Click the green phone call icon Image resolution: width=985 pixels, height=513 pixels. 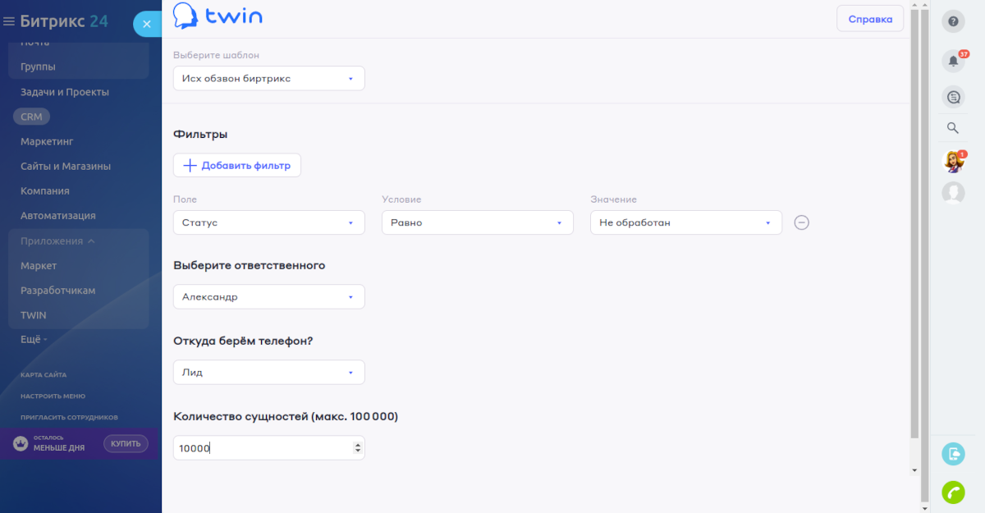953,492
